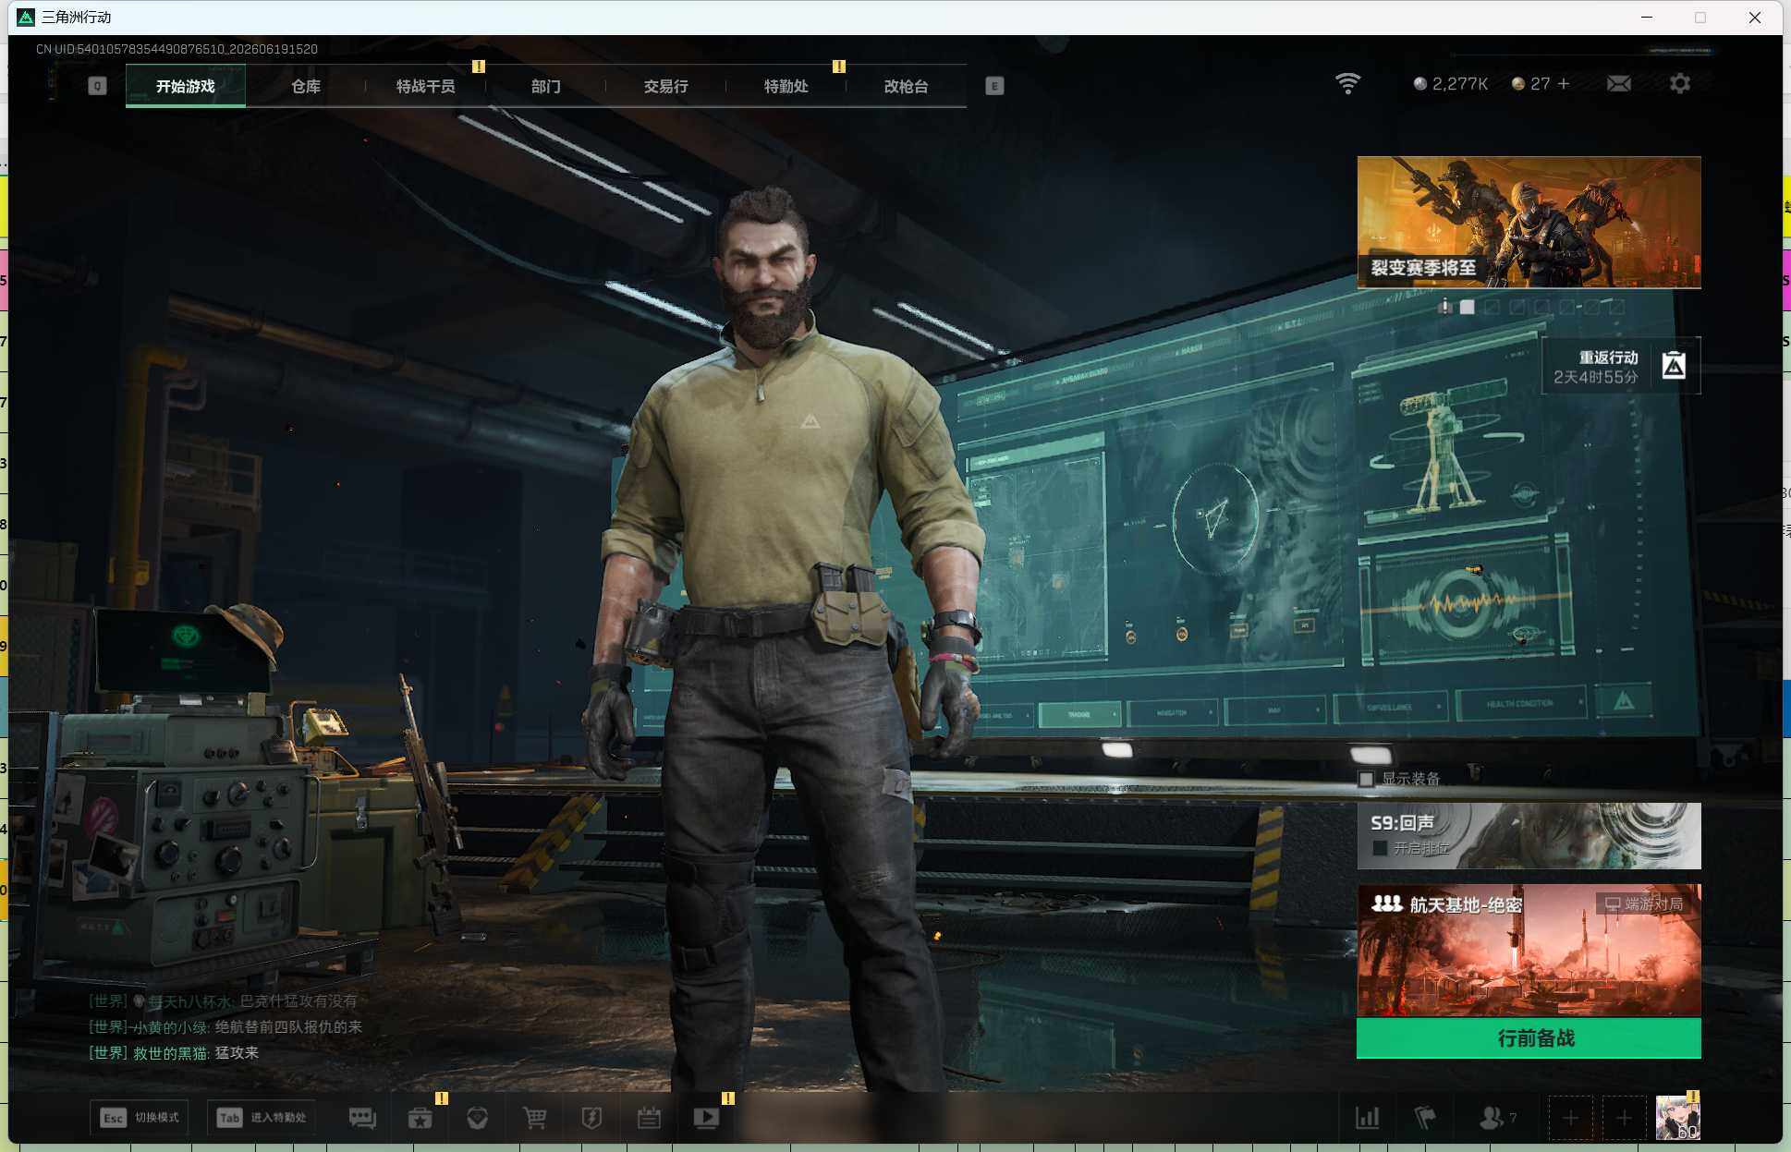1791x1152 pixels.
Task: Click the E key icon right of the tabs
Action: click(994, 86)
